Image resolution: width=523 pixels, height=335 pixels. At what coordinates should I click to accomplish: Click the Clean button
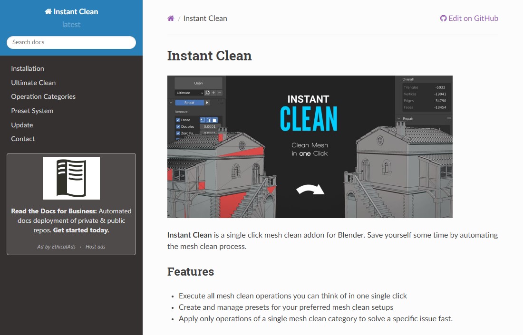click(x=198, y=83)
